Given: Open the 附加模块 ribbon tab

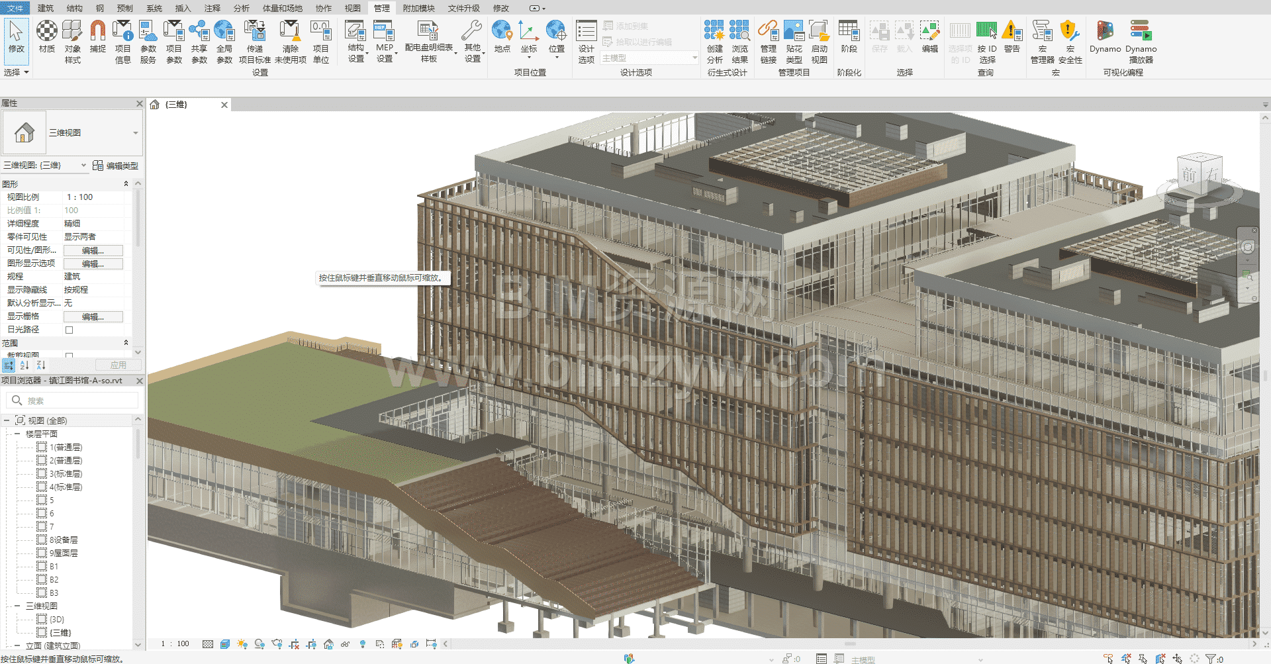Looking at the screenshot, I should 418,8.
